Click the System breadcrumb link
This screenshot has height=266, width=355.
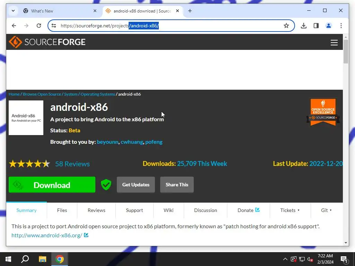[x=71, y=94]
